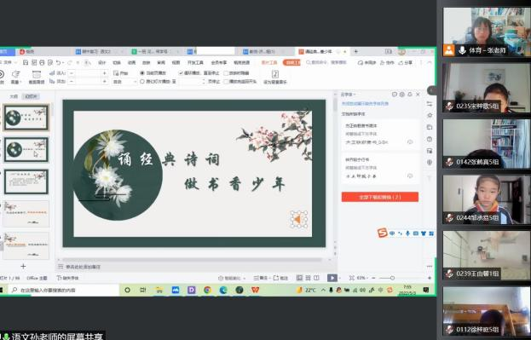The width and height of the screenshot is (531, 340).
Task: Expand the system tray hidden icons chevron
Action: [x=323, y=290]
